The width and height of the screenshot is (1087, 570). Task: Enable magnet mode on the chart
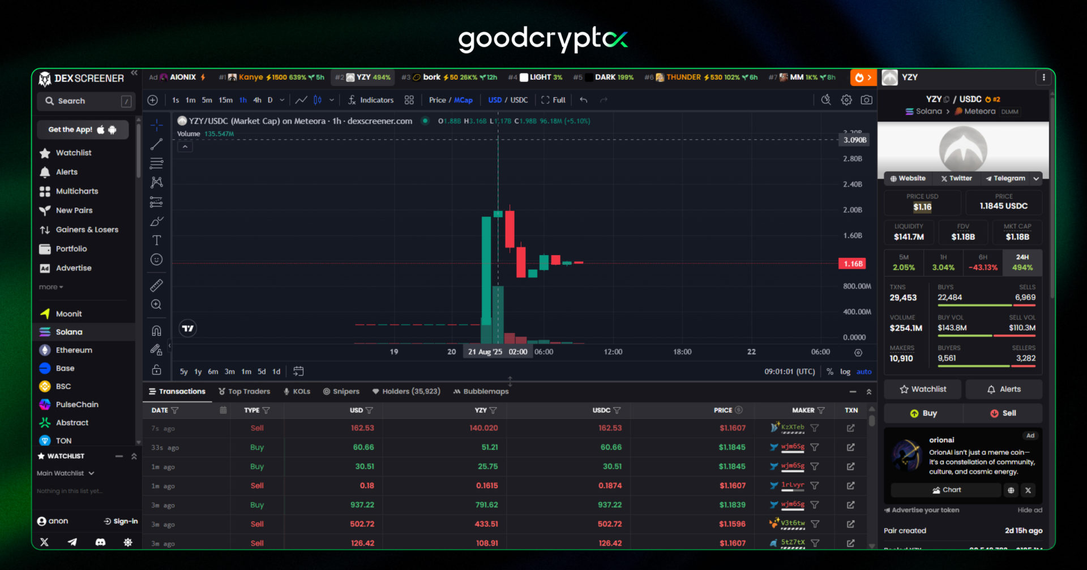(x=157, y=330)
